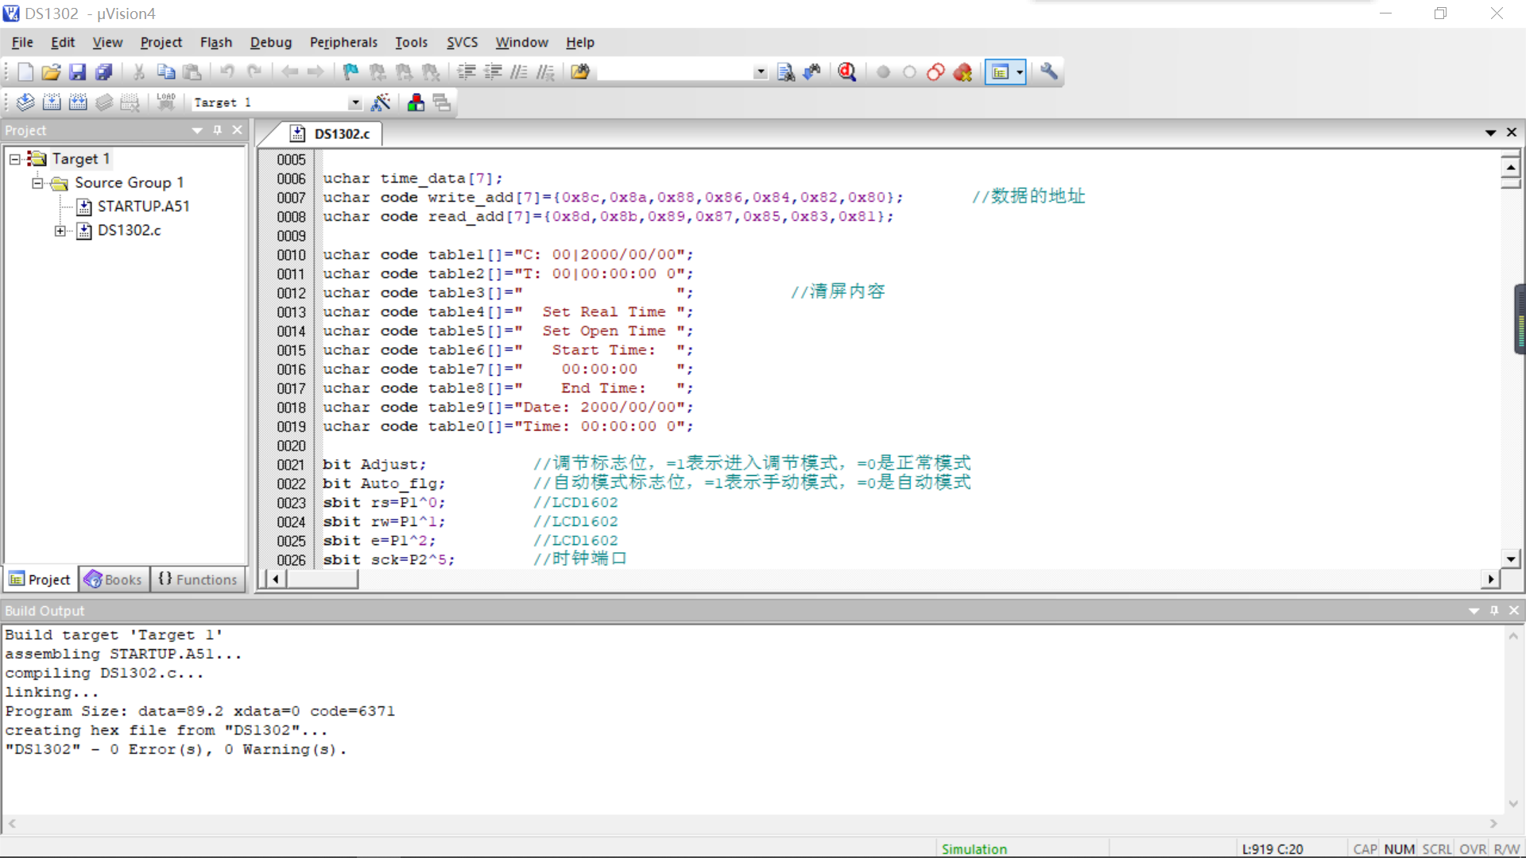Open the Project menu
The height and width of the screenshot is (858, 1526).
[x=161, y=42]
